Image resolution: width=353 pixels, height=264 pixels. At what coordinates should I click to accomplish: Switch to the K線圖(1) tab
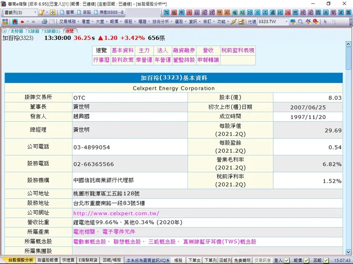52,31
